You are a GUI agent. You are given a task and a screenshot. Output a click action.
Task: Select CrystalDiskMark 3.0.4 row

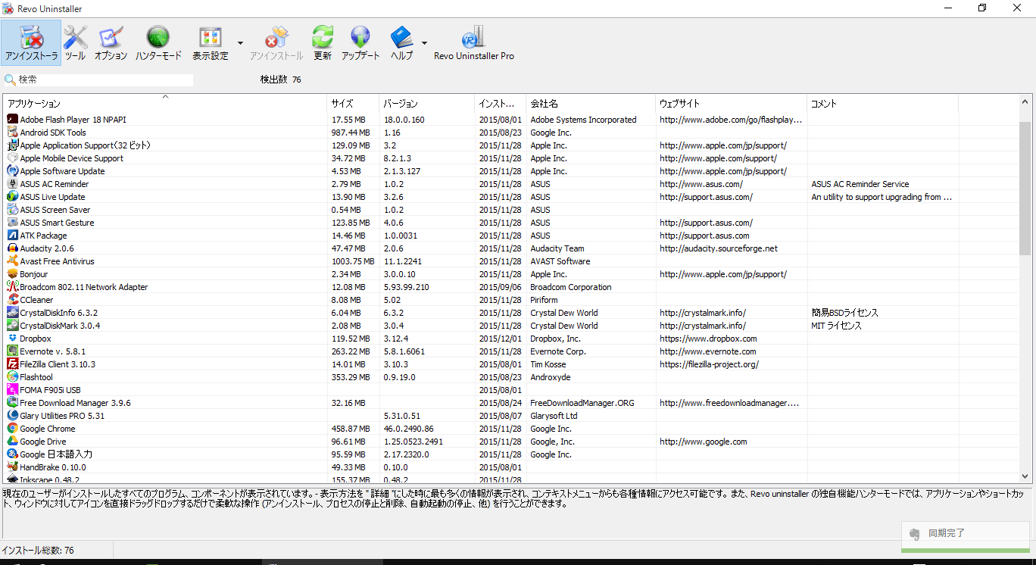[x=511, y=326]
